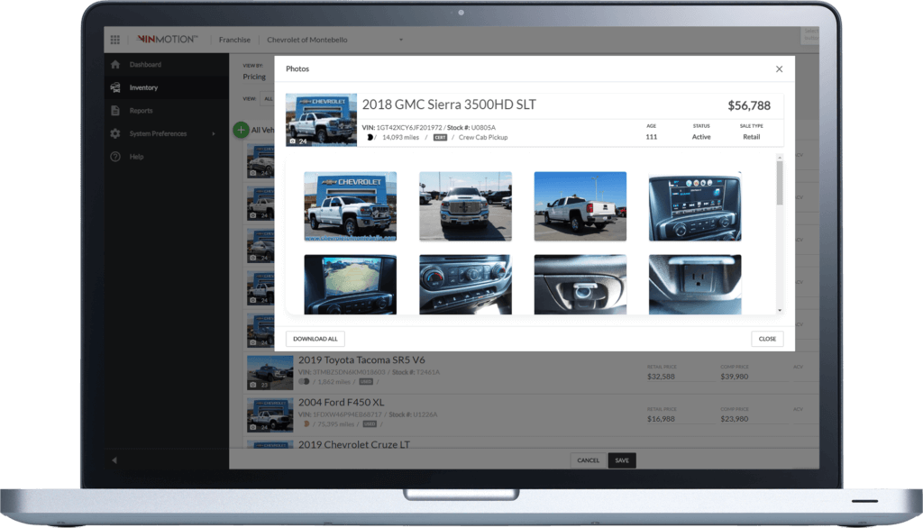Click the Pricing view-by label
The width and height of the screenshot is (923, 528).
tap(254, 77)
